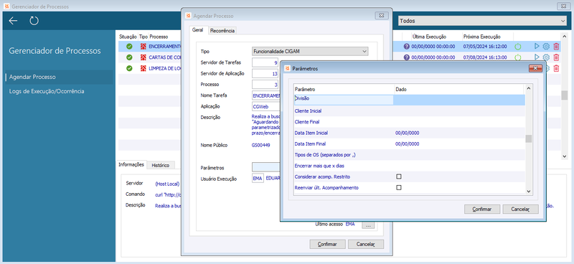The image size is (574, 264).
Task: Click Data Item Inicial value 00/00/0000
Action: click(408, 133)
